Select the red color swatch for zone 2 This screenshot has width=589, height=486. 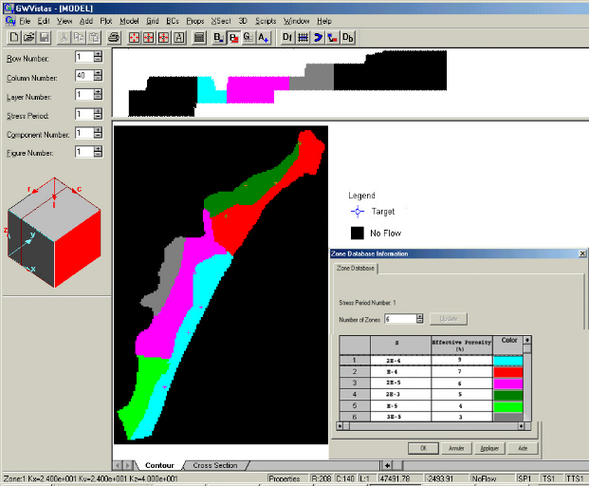pos(506,373)
